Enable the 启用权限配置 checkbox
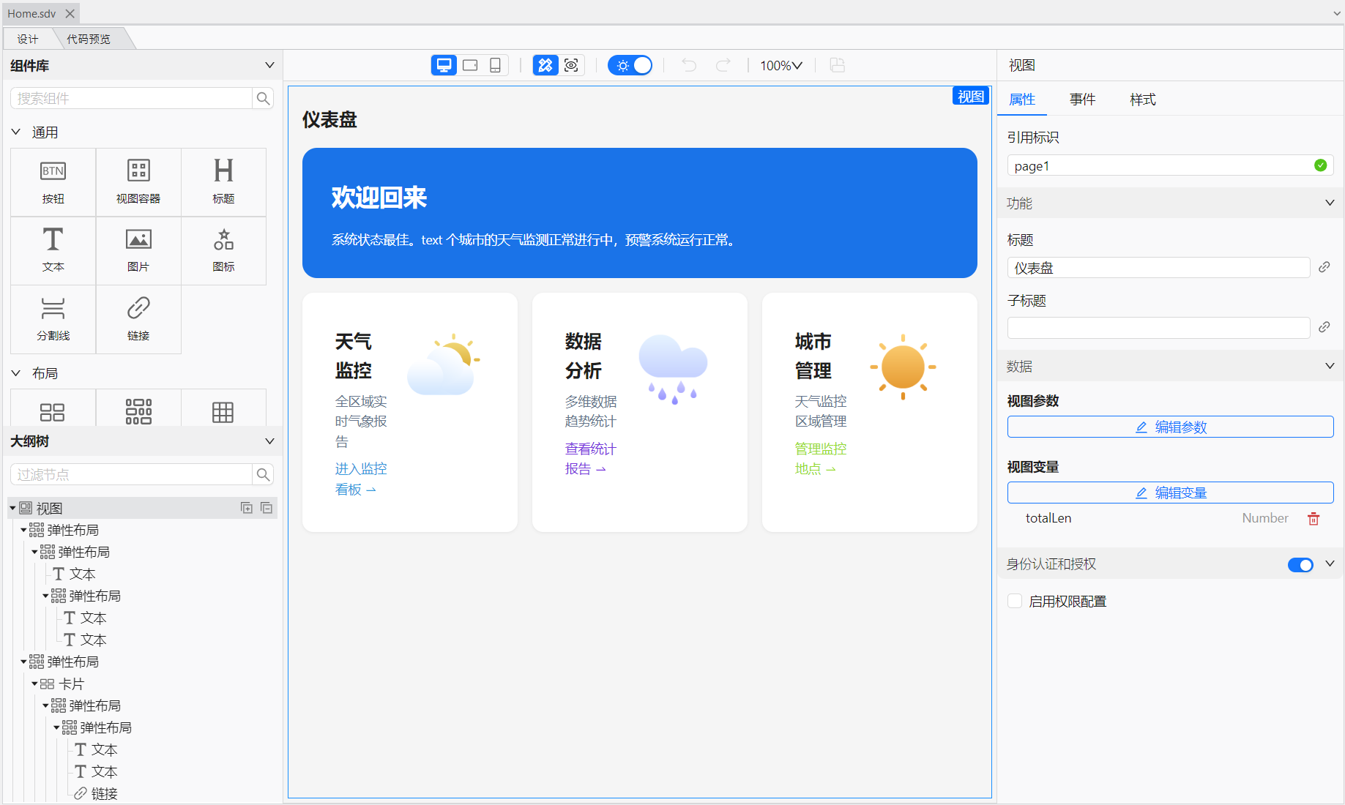Image resolution: width=1345 pixels, height=805 pixels. pos(1015,601)
